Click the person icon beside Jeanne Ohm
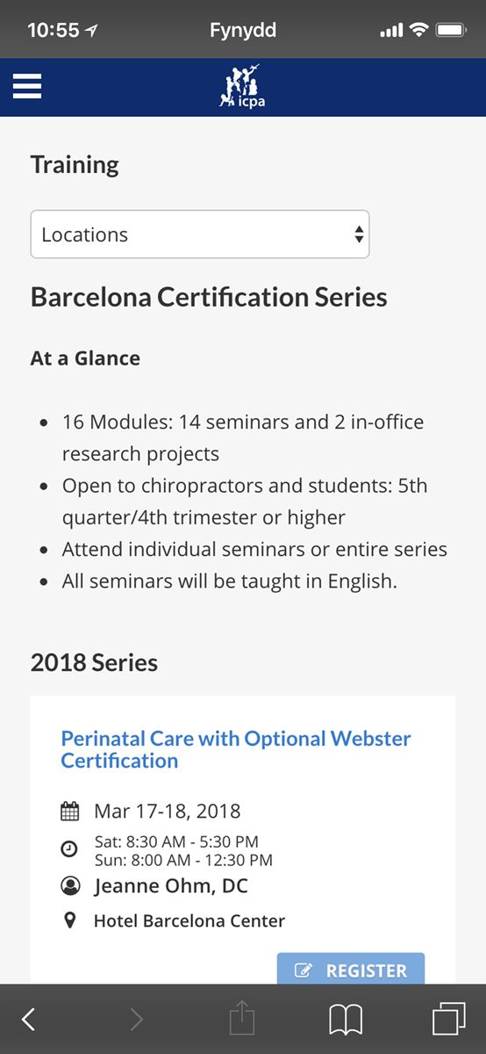 (70, 886)
